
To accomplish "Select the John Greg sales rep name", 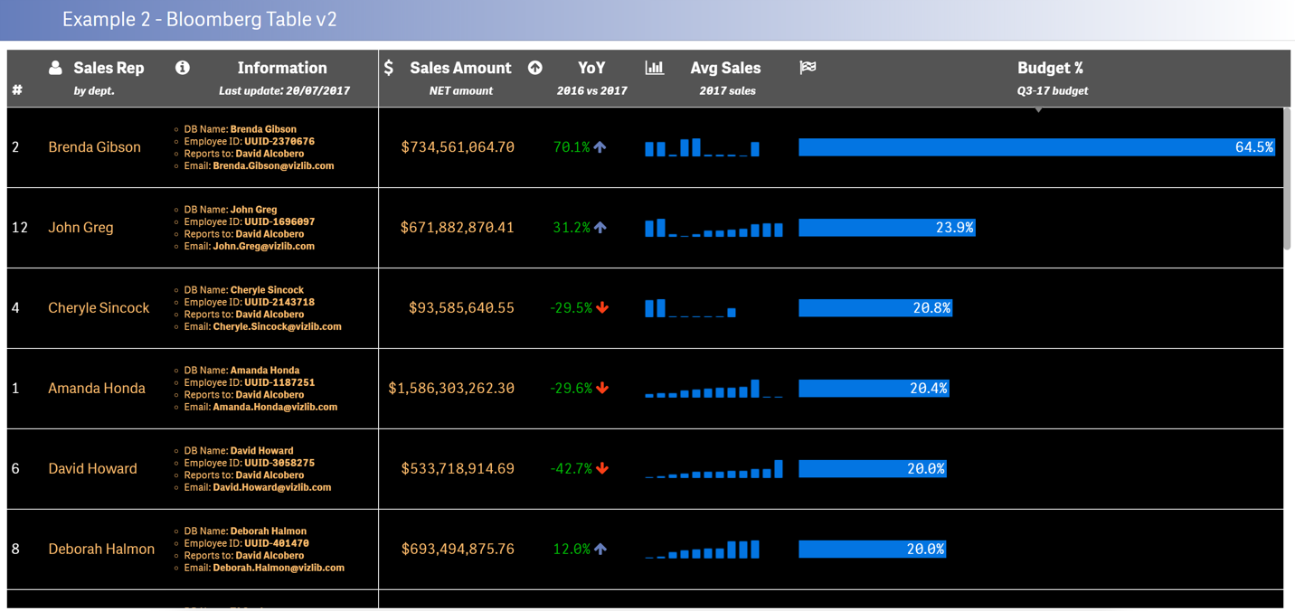I will click(x=80, y=228).
